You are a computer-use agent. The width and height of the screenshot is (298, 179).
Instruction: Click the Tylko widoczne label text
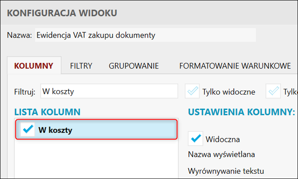(x=229, y=92)
